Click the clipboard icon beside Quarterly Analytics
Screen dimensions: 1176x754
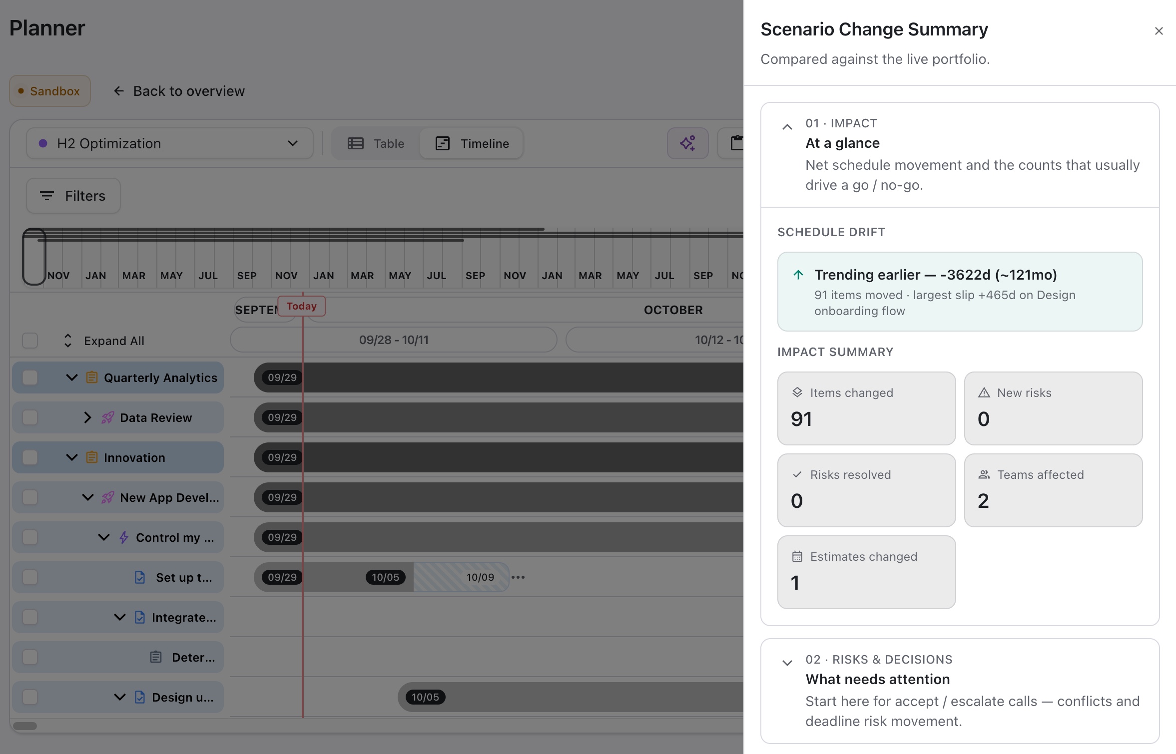point(92,377)
